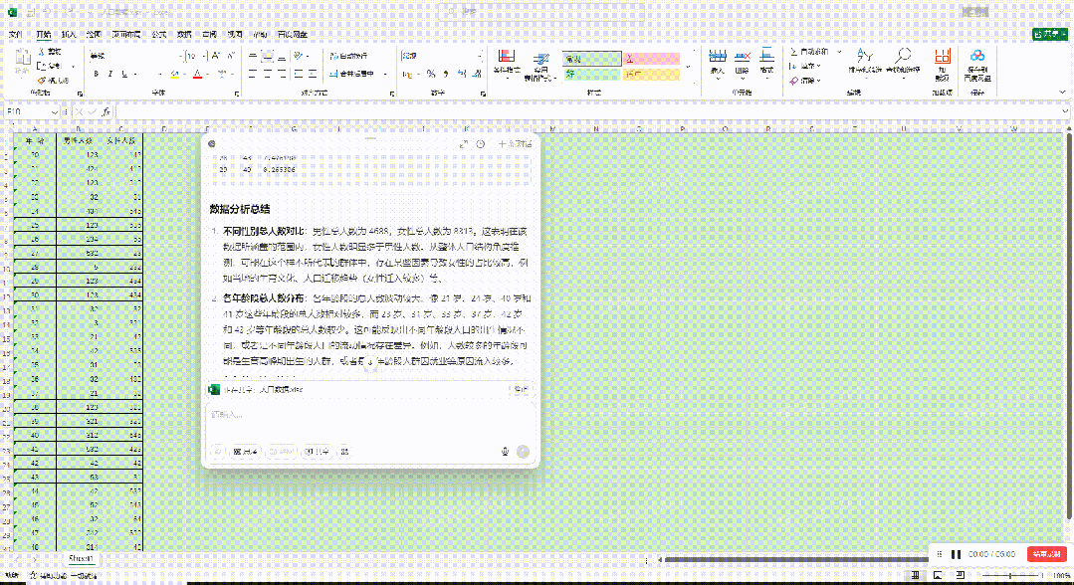The width and height of the screenshot is (1074, 585).
Task: Click the red end recording button
Action: point(1046,554)
